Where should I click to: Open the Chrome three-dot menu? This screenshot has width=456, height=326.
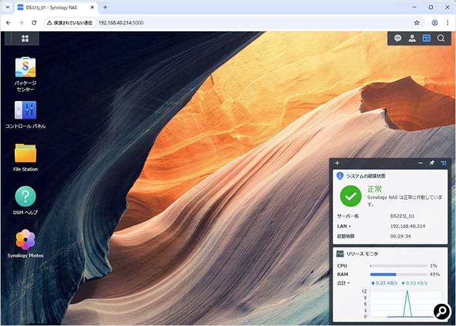point(448,23)
